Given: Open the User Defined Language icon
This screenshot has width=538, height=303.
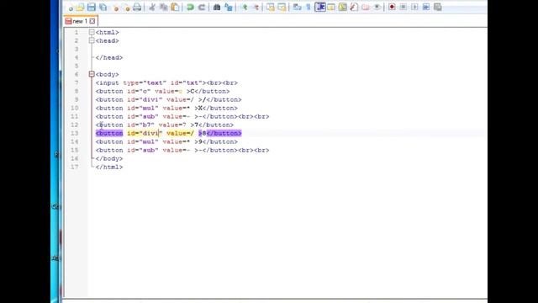Looking at the screenshot, I should pyautogui.click(x=331, y=7).
